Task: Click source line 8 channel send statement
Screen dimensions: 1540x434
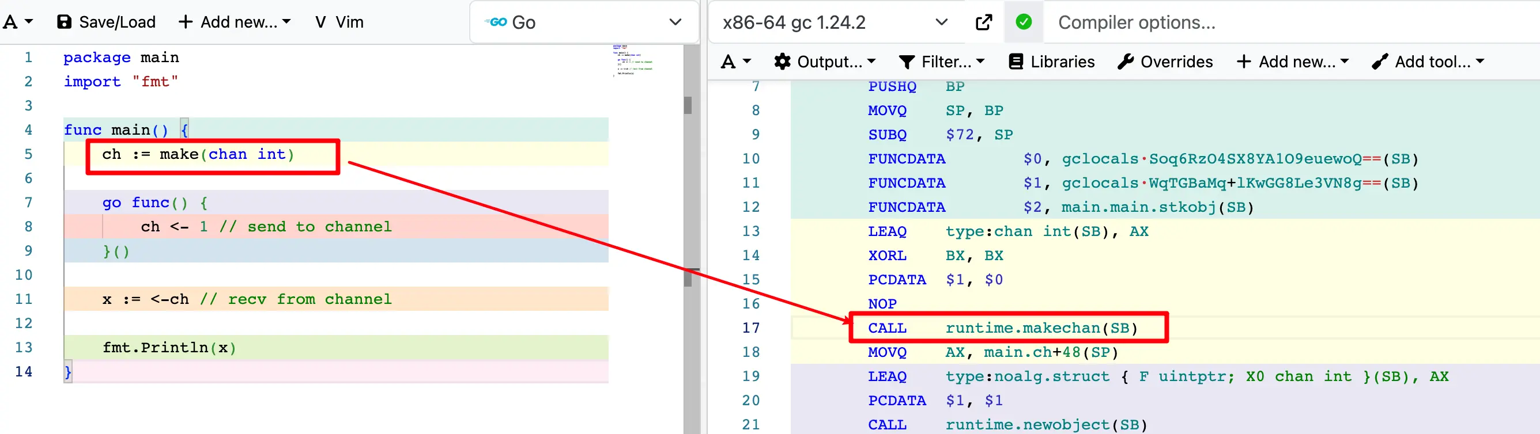Action: 266,227
